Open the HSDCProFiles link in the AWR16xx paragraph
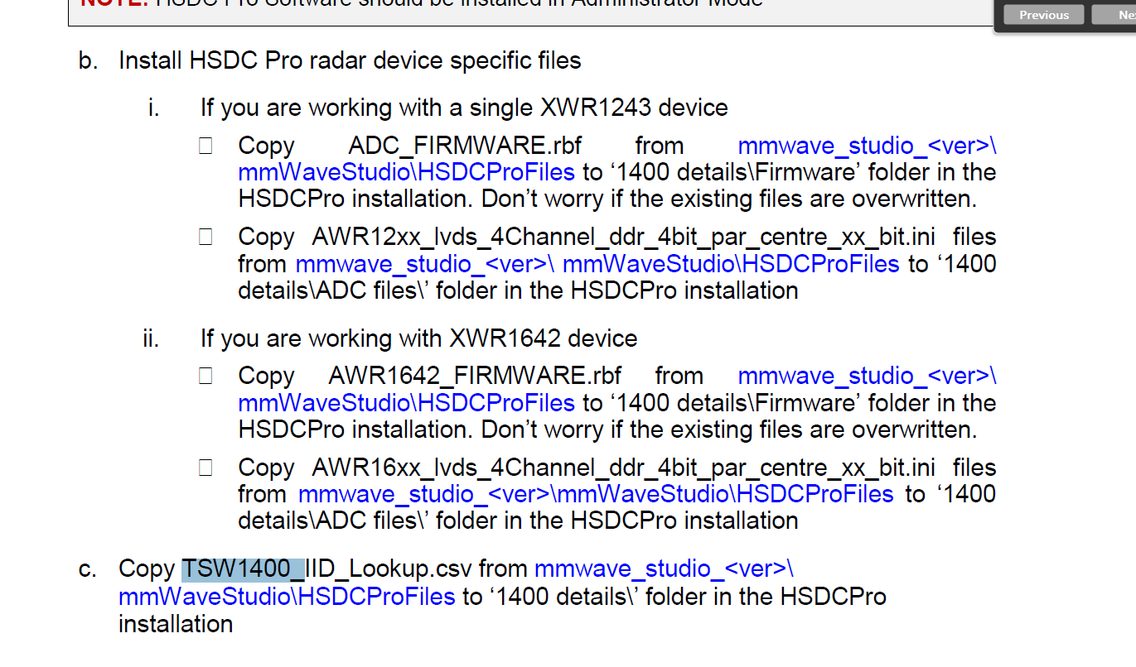 coord(596,494)
